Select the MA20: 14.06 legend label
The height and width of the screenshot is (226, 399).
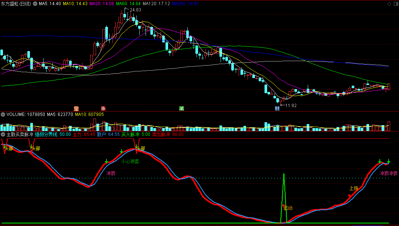pos(102,4)
